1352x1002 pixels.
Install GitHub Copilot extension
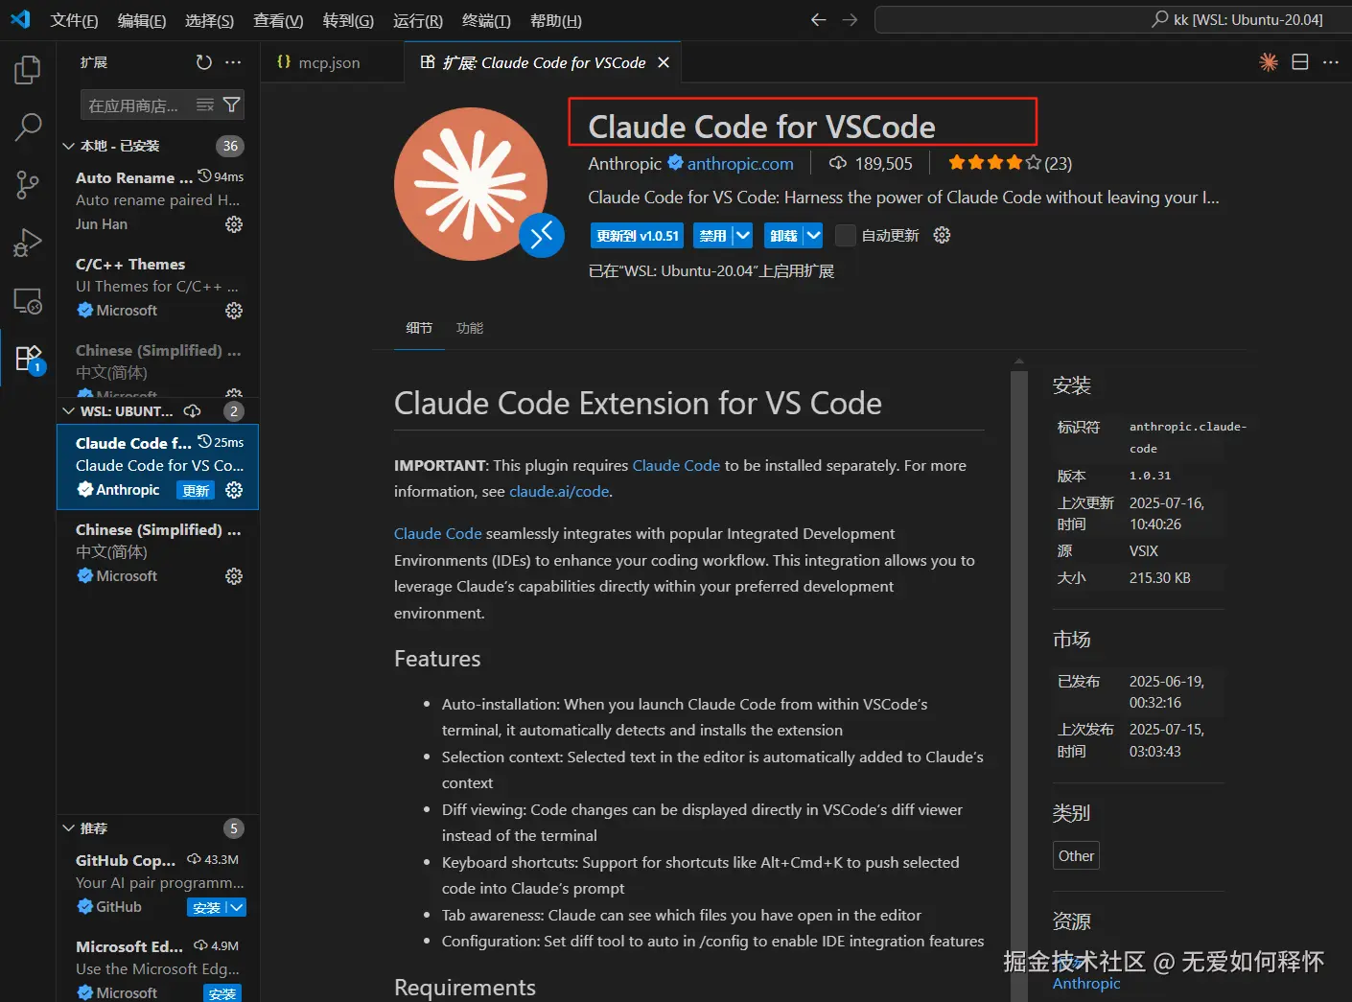(x=206, y=907)
